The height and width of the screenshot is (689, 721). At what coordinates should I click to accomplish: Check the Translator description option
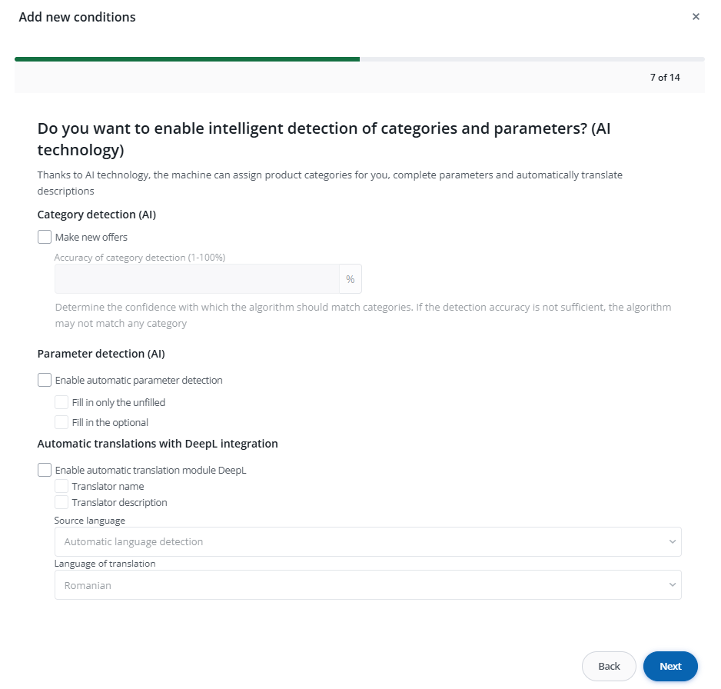pos(61,502)
